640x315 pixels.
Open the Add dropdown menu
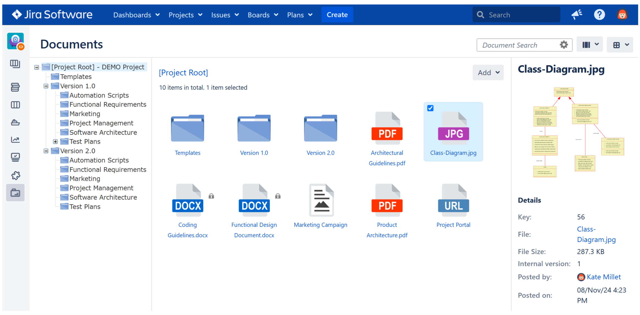coord(488,72)
